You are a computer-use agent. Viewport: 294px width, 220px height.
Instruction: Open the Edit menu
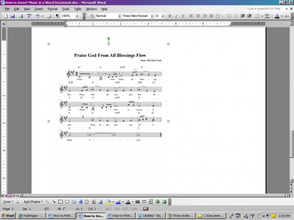click(x=16, y=9)
